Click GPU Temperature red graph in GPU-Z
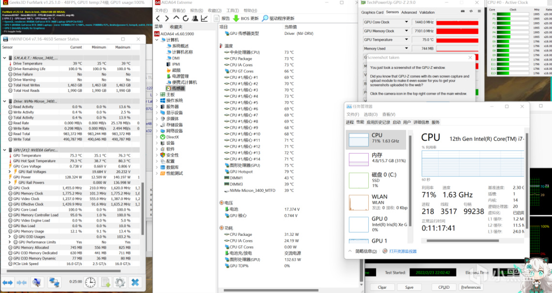The image size is (552, 293). point(457,40)
